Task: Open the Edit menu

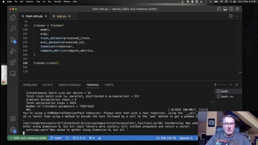Action: pos(21,2)
